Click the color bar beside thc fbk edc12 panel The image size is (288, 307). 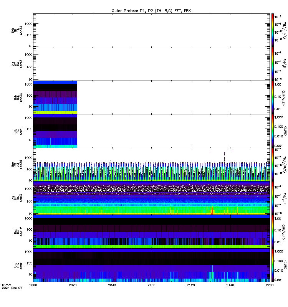coord(273,232)
